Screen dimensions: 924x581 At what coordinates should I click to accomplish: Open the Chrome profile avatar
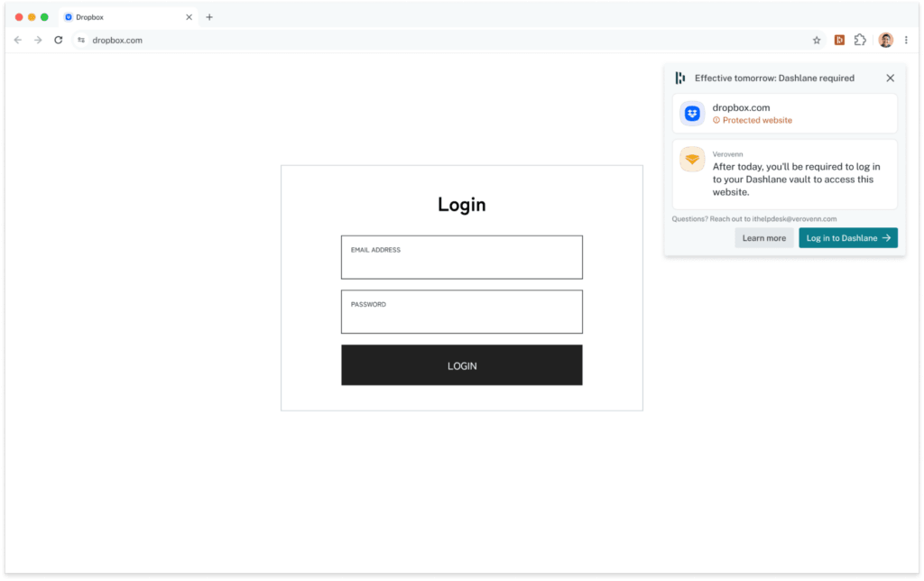(885, 40)
